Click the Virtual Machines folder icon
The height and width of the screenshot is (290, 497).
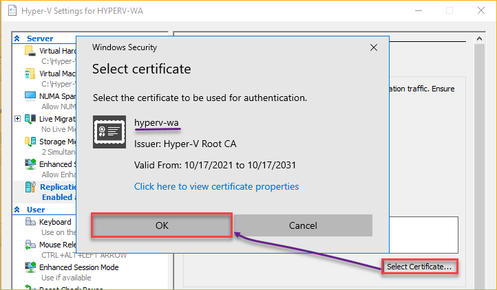(x=30, y=74)
